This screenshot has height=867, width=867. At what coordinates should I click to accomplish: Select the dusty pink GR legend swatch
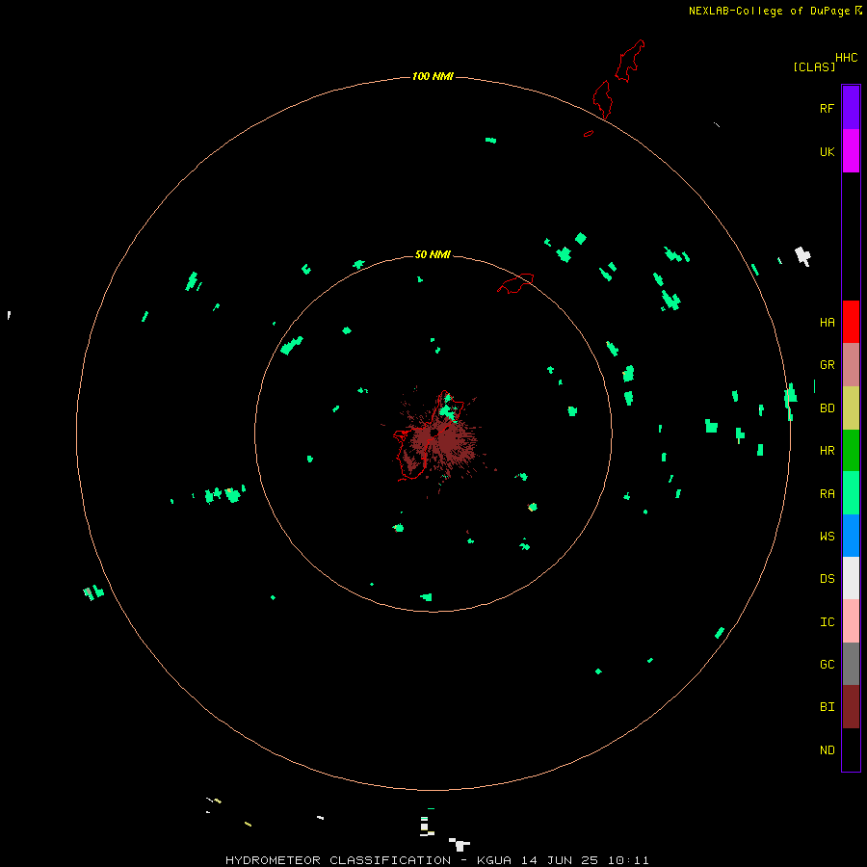(851, 365)
